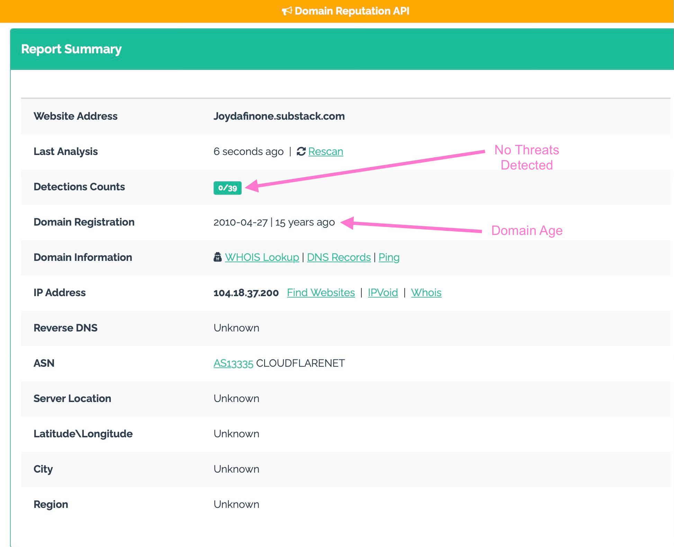Click the Rescan refresh icon

(301, 152)
